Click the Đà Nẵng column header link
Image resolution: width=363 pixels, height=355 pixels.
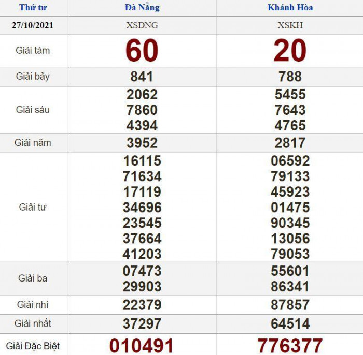tap(142, 8)
